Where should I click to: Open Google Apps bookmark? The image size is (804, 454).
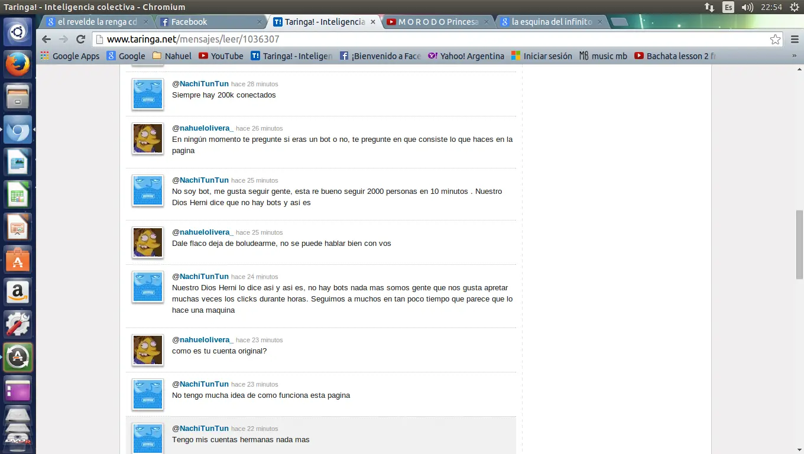70,56
